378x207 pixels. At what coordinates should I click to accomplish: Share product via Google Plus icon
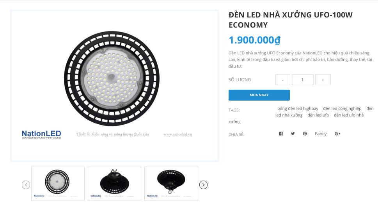(337, 134)
